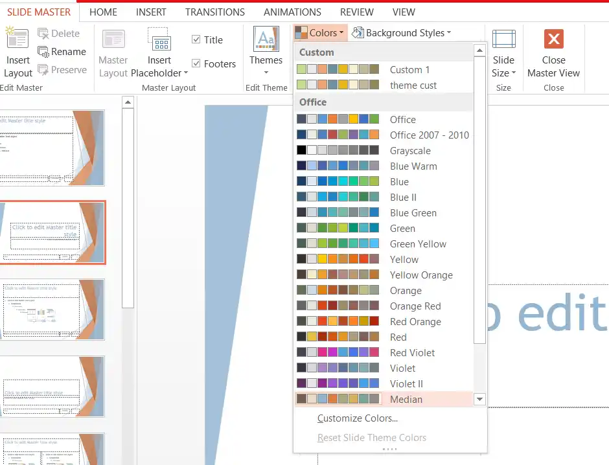Click the Slide Size icon
The image size is (609, 465).
[504, 39]
